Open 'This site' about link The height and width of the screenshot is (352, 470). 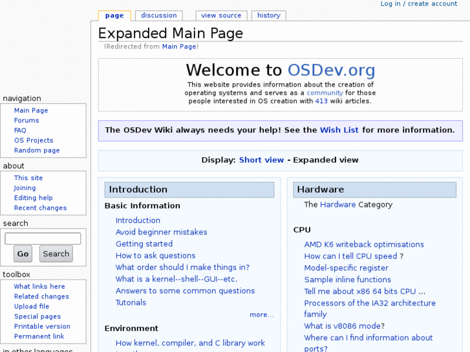[28, 178]
